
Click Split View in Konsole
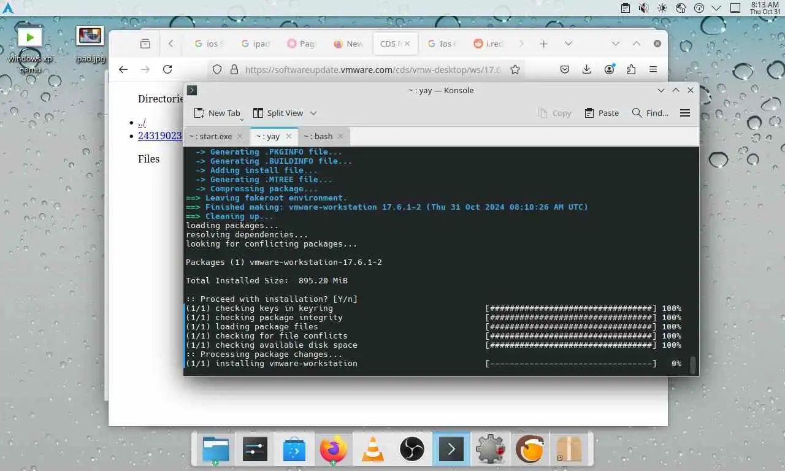[x=278, y=113]
